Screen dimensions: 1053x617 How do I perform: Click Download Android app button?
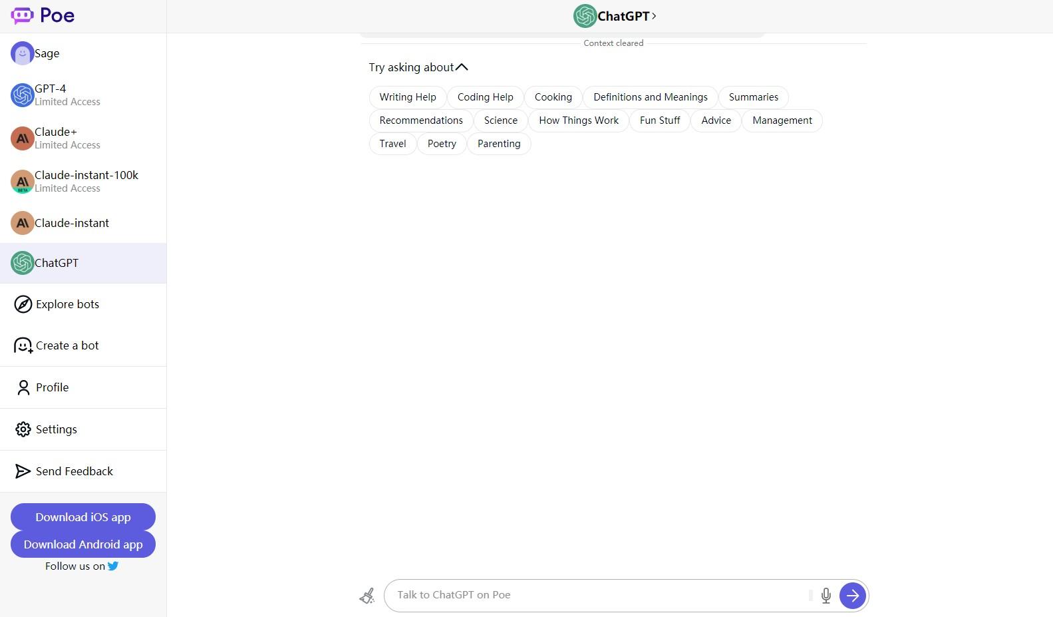click(x=83, y=544)
